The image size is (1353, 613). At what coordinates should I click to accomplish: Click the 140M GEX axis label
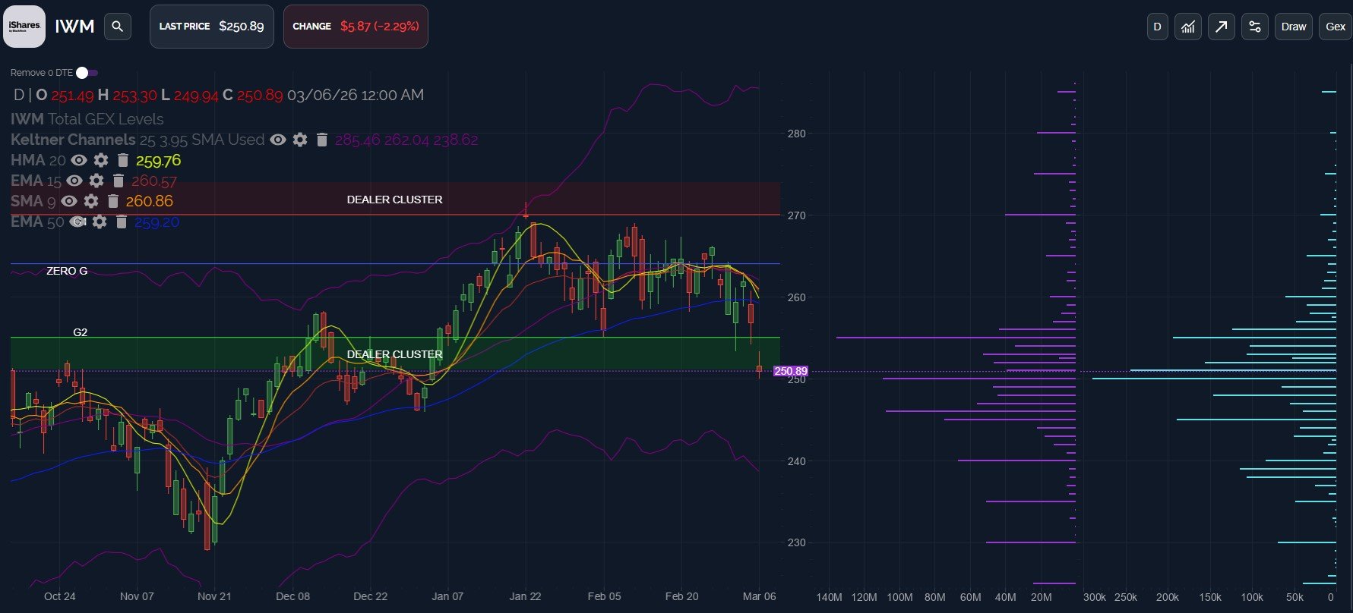[x=829, y=597]
